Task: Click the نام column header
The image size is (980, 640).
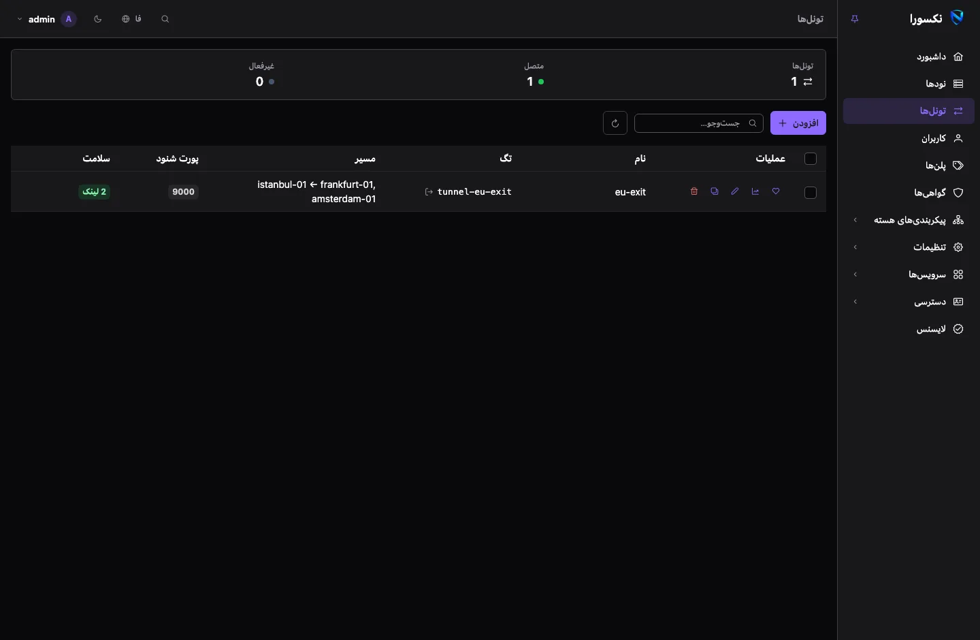Action: [x=640, y=159]
